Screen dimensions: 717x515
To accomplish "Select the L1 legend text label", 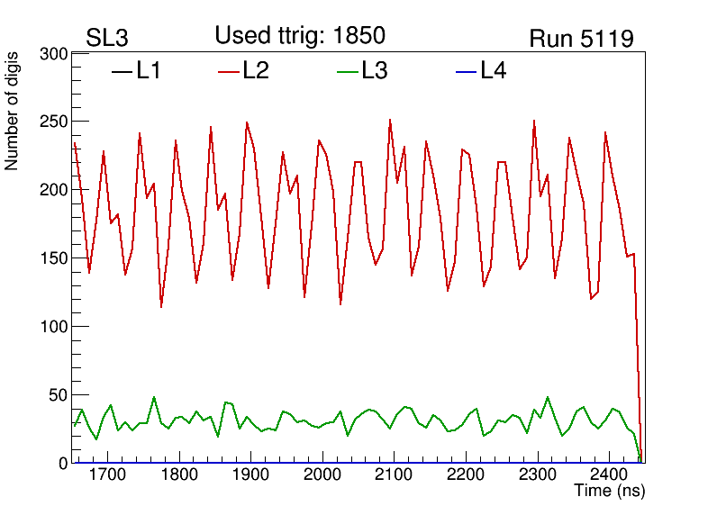I will [x=149, y=71].
